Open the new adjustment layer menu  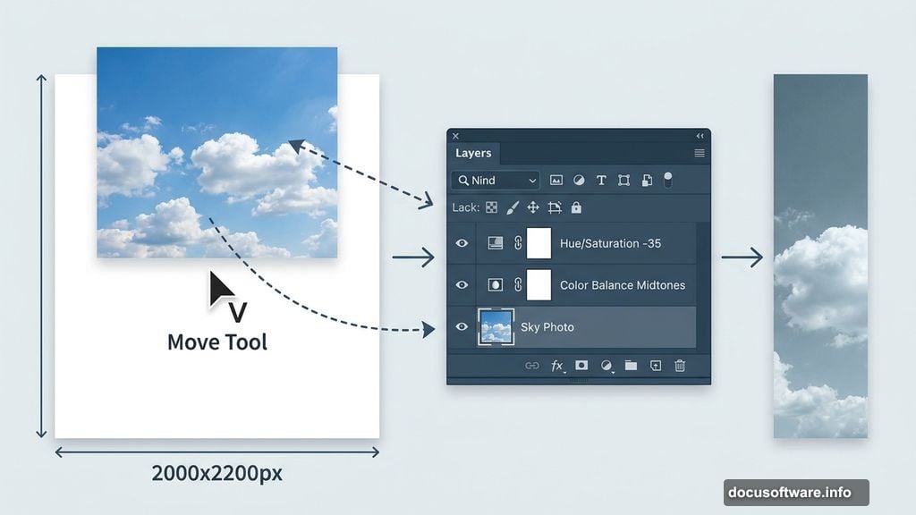606,366
